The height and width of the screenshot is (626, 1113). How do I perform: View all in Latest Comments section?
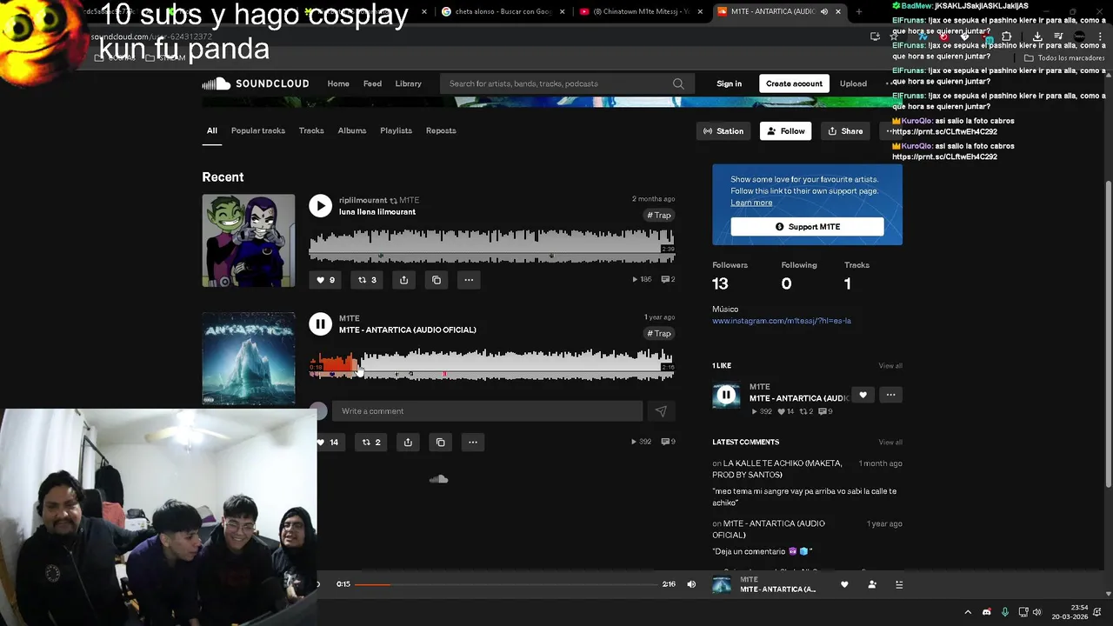pos(890,443)
